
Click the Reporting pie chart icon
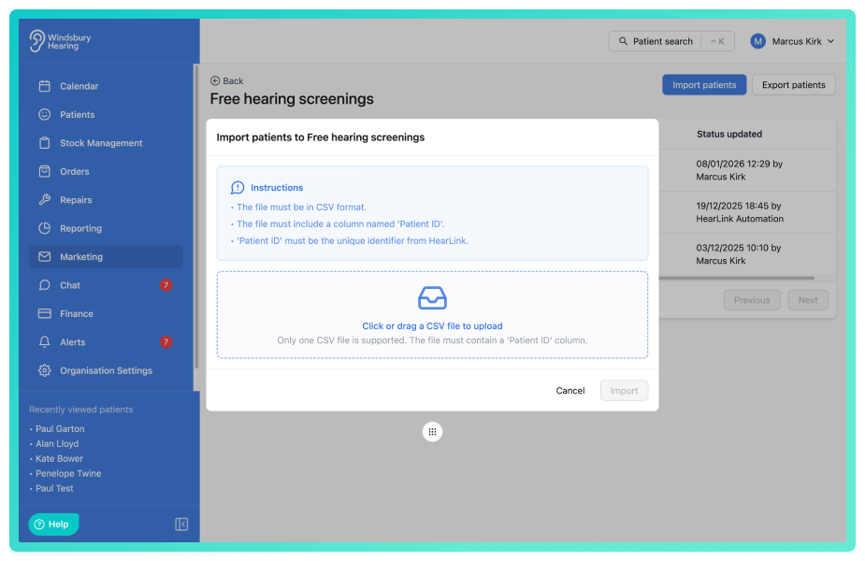pyautogui.click(x=45, y=228)
